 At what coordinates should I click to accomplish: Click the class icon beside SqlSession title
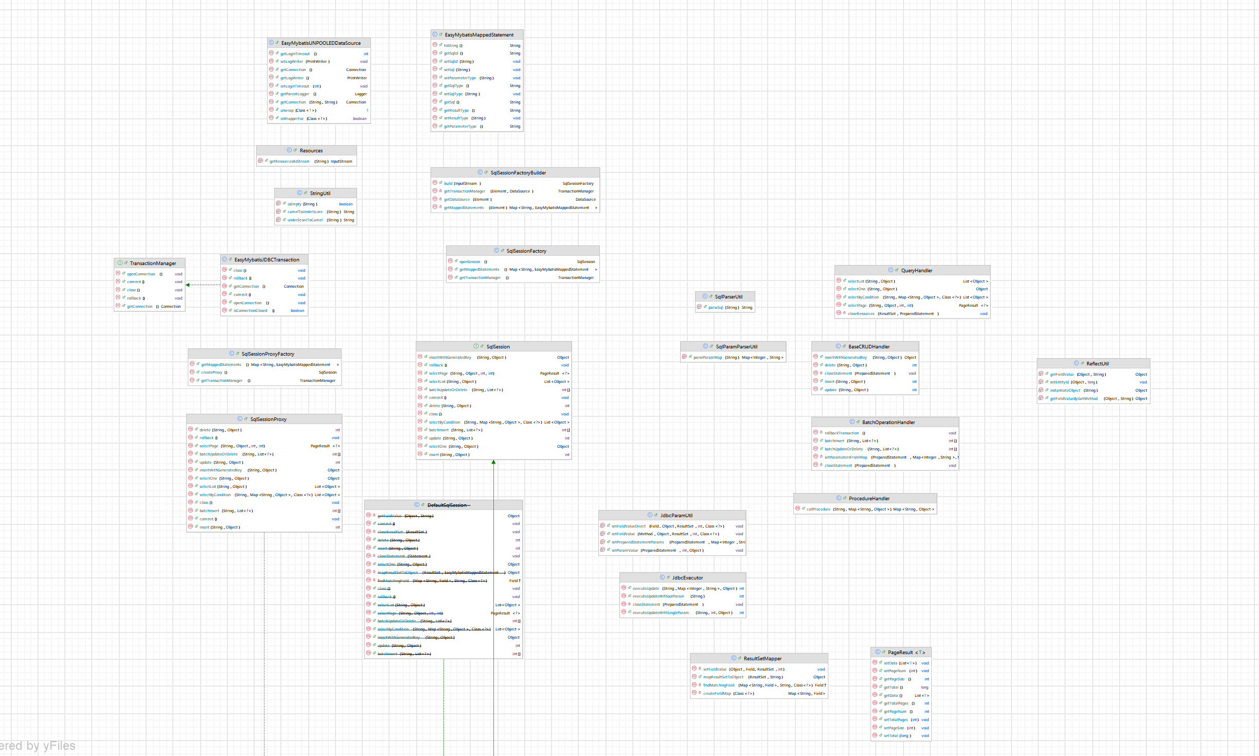476,346
